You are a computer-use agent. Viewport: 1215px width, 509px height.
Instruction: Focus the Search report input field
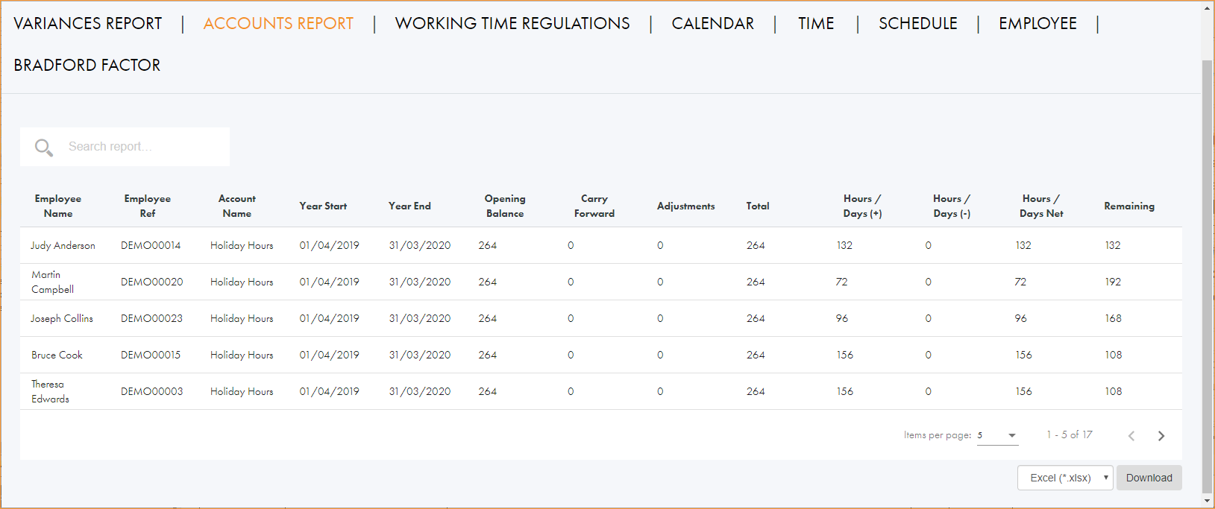(x=142, y=147)
